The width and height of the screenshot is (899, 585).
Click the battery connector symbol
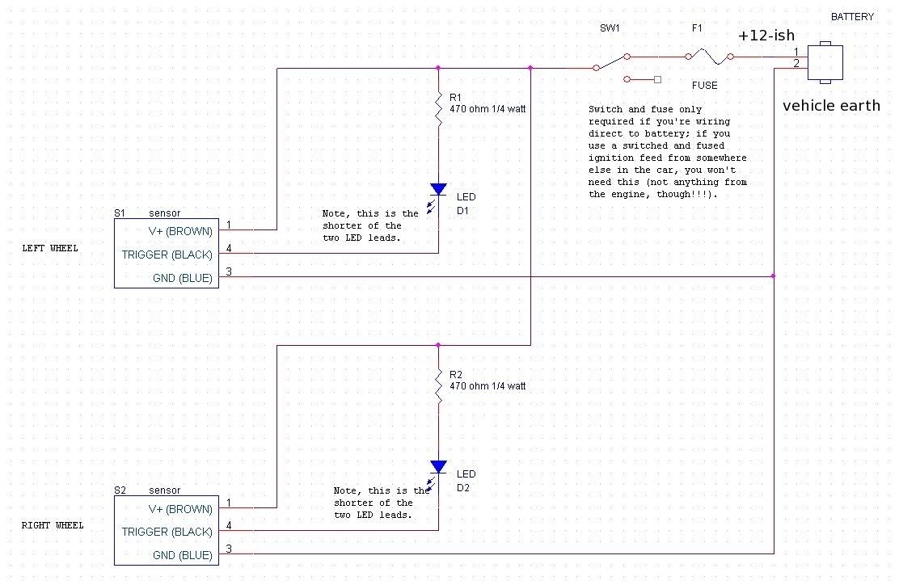[x=825, y=63]
